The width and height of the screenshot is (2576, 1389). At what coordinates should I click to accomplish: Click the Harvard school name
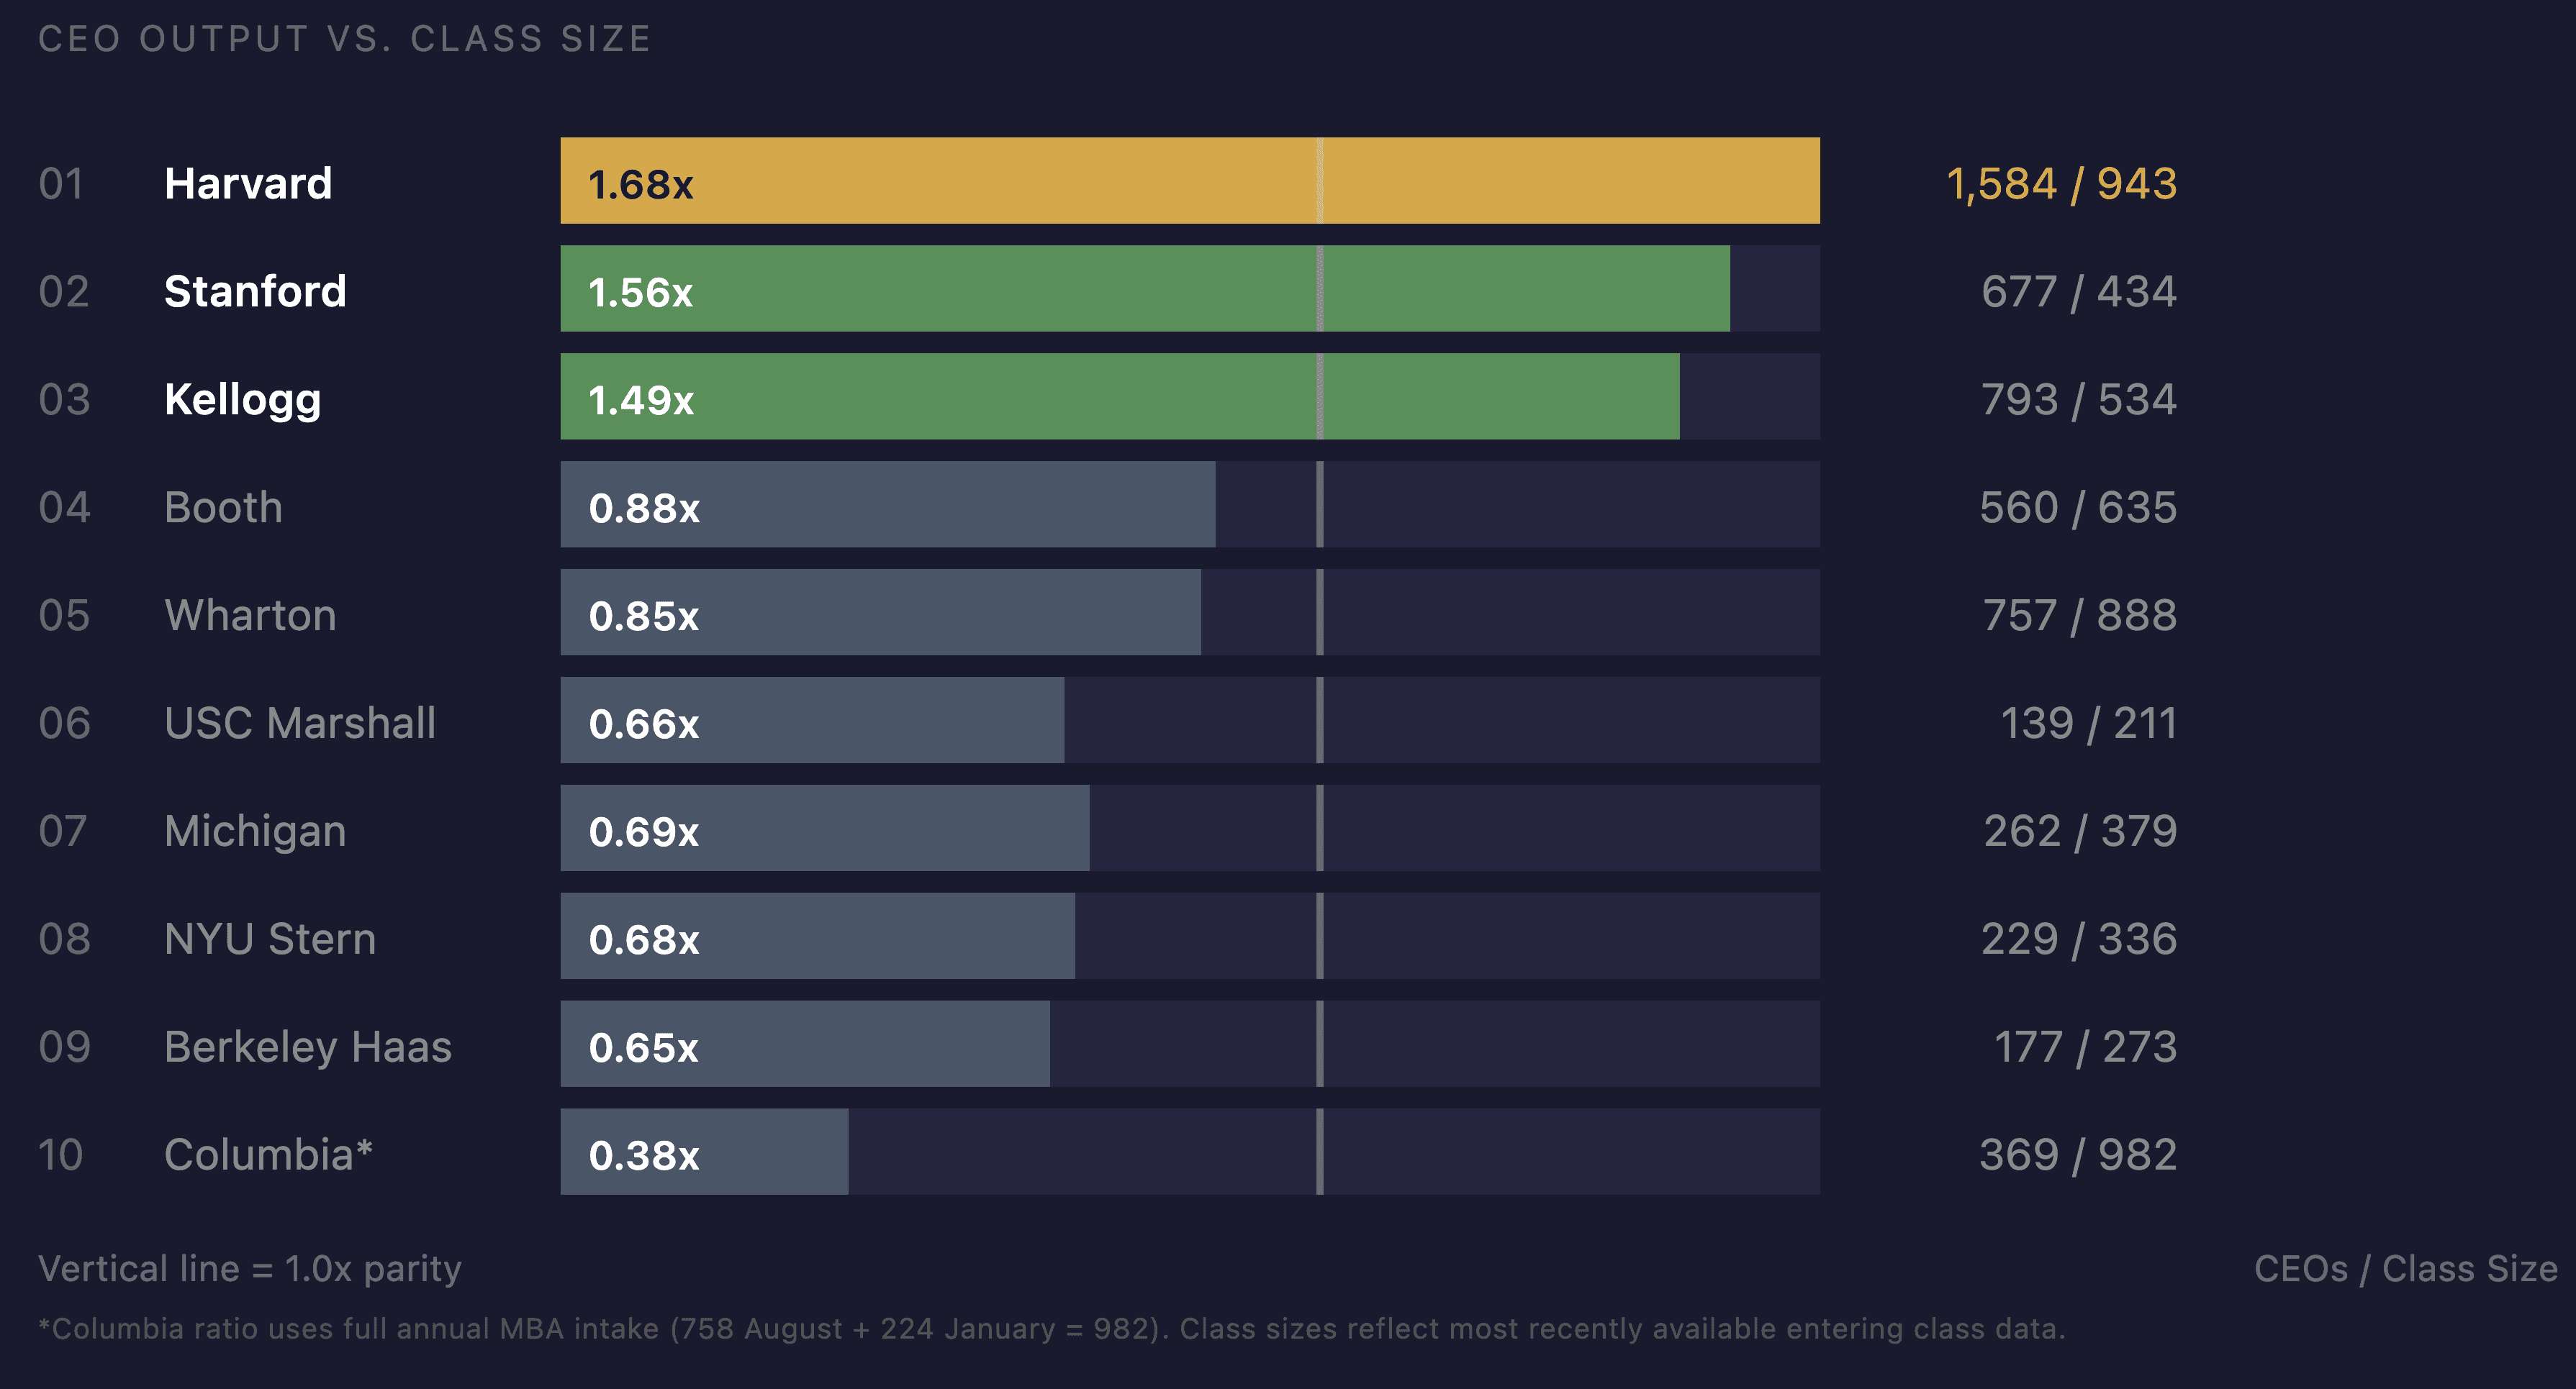(x=248, y=184)
